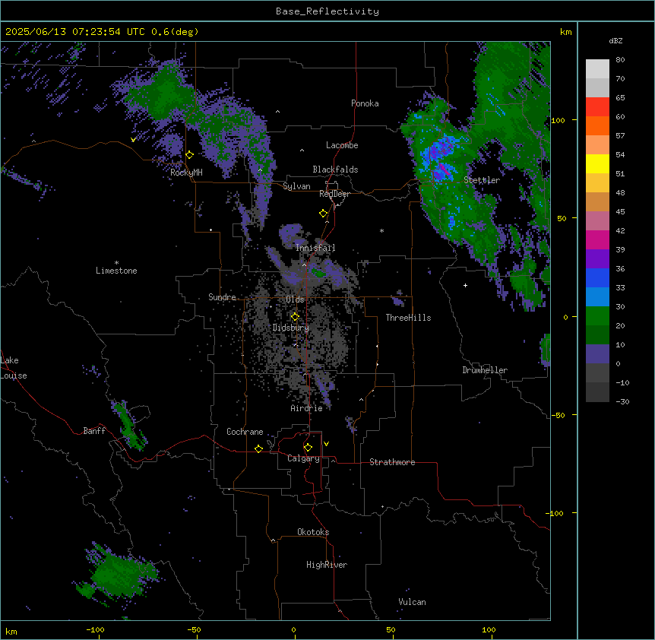Click the Base_Reflectivity title text
Image resolution: width=655 pixels, height=640 pixels.
pyautogui.click(x=327, y=11)
